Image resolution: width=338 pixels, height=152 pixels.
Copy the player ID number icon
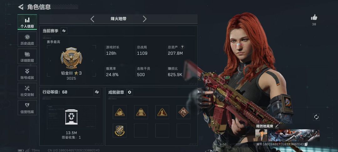(x=306, y=144)
